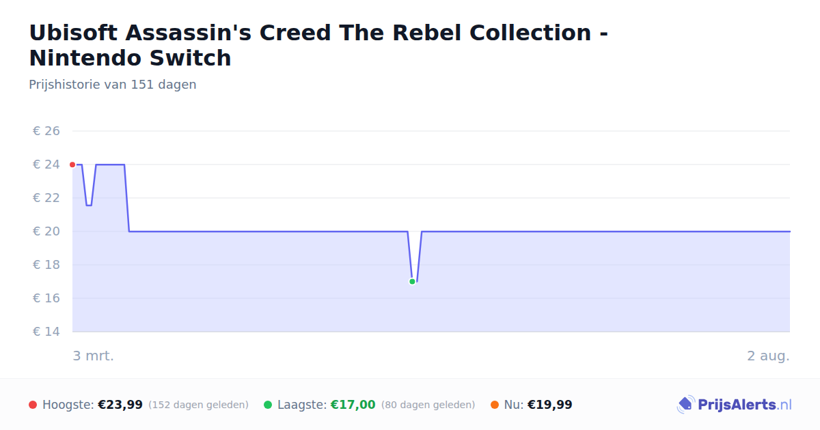
Task: Click the € 14 axis label
Action: click(x=46, y=332)
